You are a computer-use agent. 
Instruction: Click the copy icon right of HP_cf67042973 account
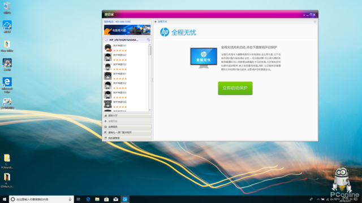[x=148, y=40]
